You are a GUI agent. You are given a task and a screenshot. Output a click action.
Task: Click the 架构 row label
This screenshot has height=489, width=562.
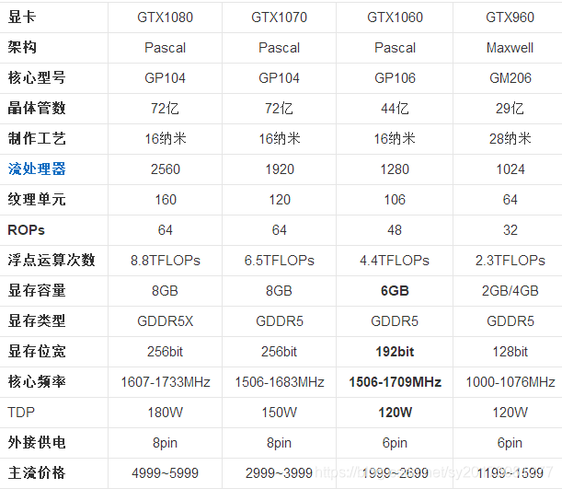[22, 47]
